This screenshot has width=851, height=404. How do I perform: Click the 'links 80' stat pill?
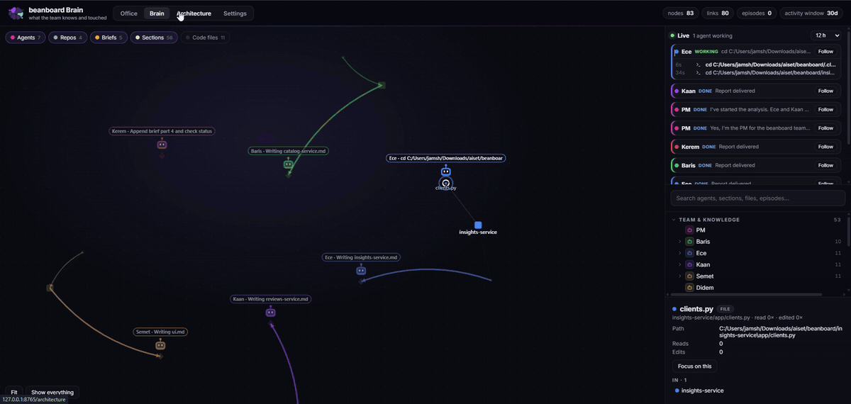coord(717,13)
